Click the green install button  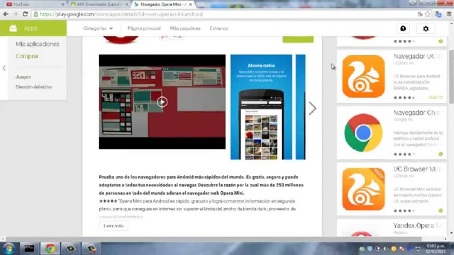pos(298,39)
